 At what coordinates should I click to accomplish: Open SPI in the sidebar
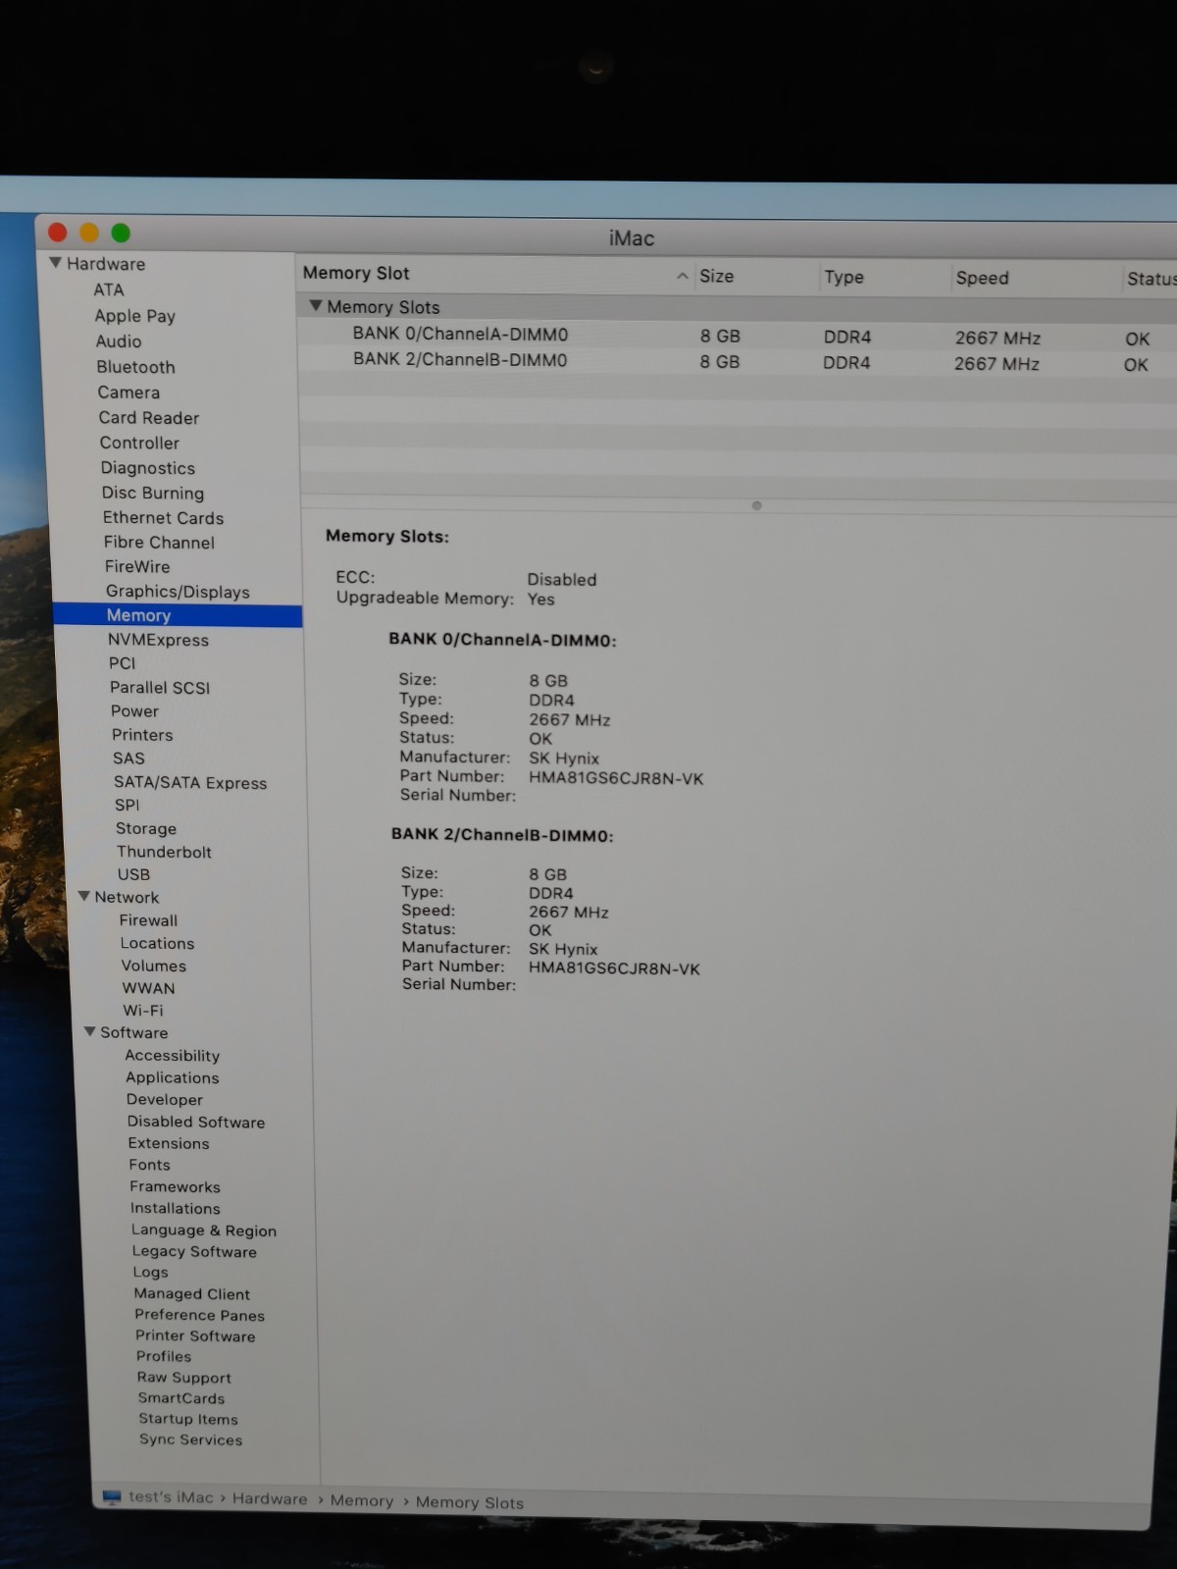coord(128,805)
